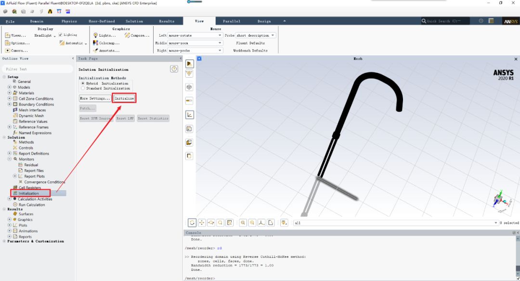Select the zoom to area tool
This screenshot has height=281, width=520.
(220, 223)
